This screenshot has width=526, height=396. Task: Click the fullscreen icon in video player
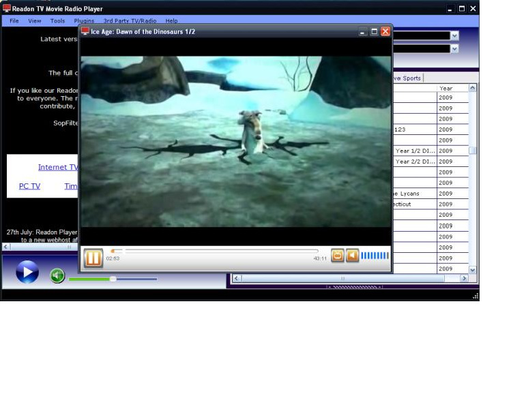(337, 256)
